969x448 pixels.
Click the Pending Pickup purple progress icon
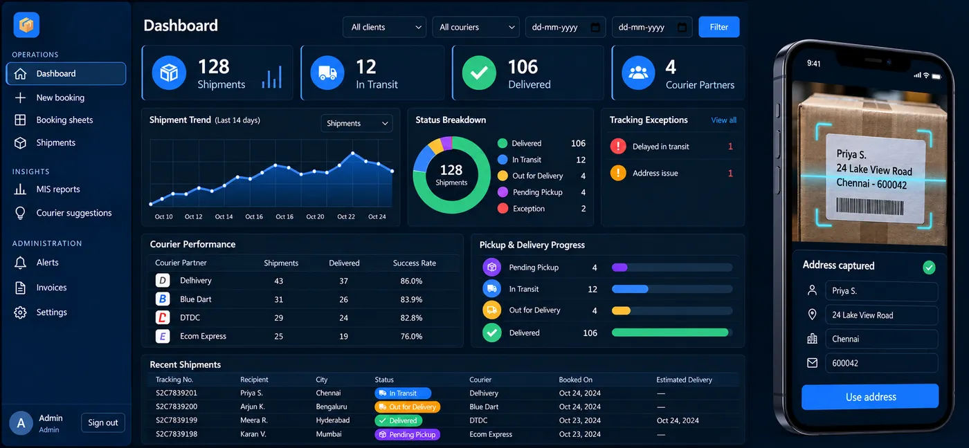click(x=491, y=268)
